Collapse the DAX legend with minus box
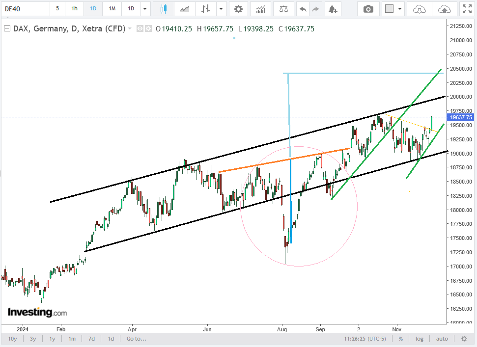The image size is (477, 347). 7,28
